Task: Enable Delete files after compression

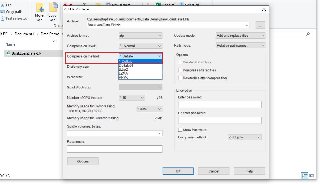Action: (180, 78)
